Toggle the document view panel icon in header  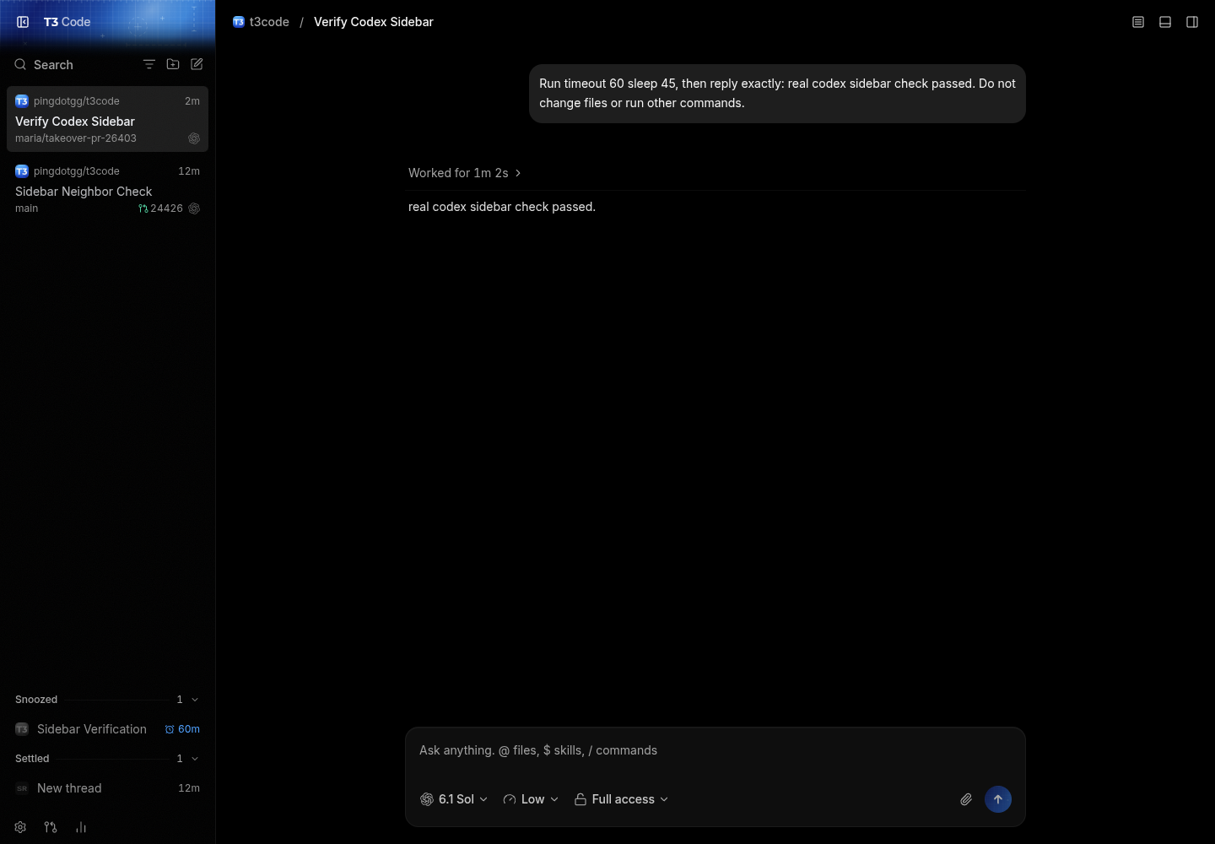click(1138, 22)
